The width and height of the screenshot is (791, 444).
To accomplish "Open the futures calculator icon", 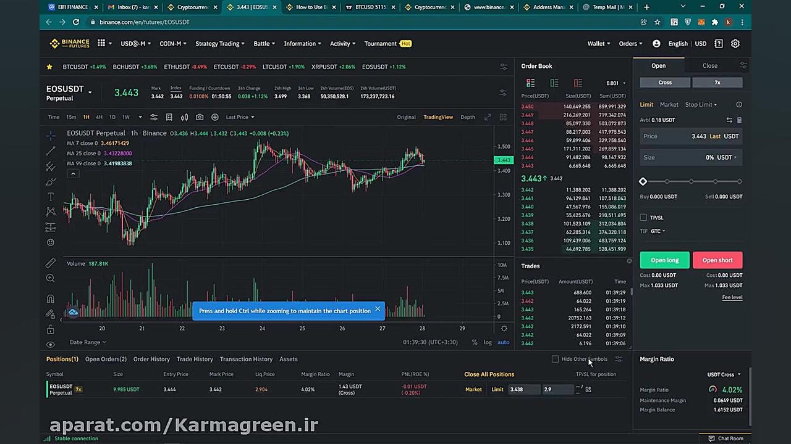I will [x=740, y=120].
